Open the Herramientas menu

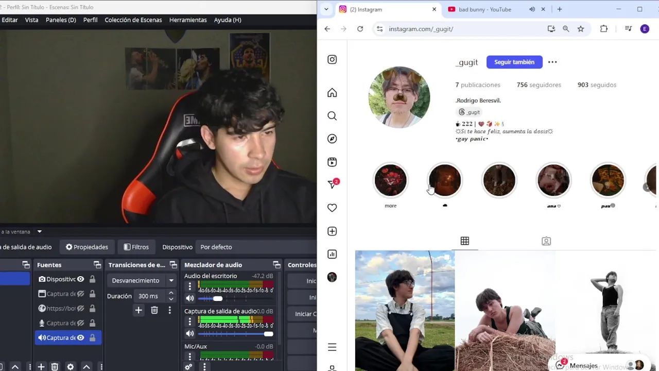tap(188, 20)
